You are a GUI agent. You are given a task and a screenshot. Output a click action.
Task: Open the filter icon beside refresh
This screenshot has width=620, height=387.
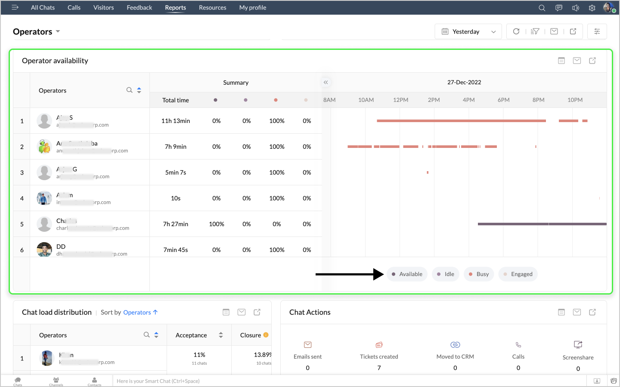coord(535,31)
